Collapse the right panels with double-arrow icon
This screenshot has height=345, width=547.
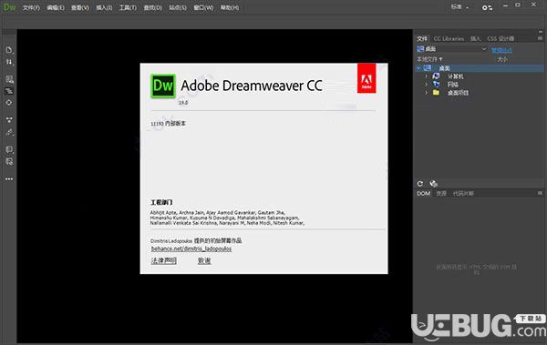point(540,32)
